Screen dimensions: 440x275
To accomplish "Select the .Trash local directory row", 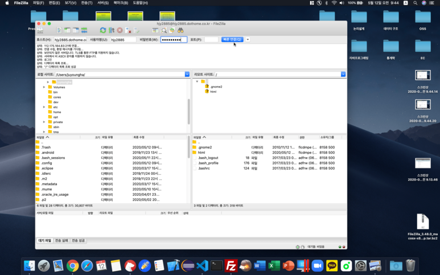I will 111,147.
